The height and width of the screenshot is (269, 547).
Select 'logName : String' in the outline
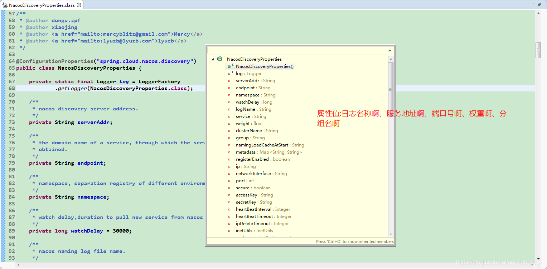click(x=253, y=109)
